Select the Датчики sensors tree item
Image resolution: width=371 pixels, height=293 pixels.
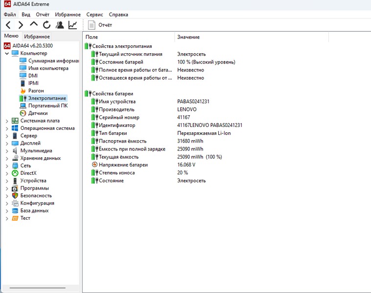pos(38,113)
